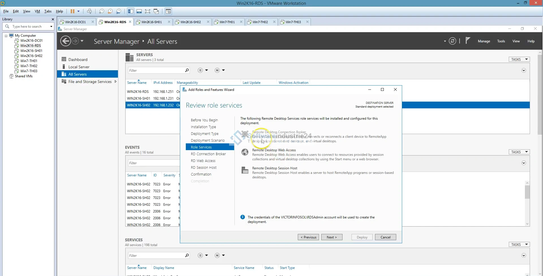Open the snapshot manager icon
This screenshot has width=543, height=276.
(x=119, y=11)
